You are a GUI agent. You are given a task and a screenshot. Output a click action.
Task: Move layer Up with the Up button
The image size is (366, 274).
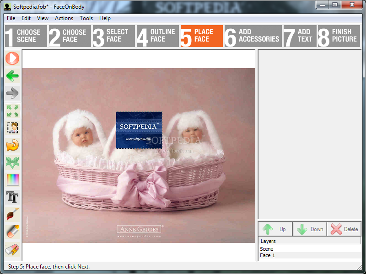(x=275, y=229)
